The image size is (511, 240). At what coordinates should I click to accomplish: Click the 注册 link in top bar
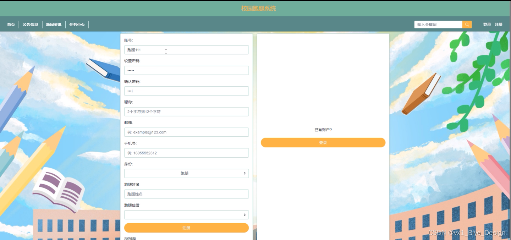499,24
